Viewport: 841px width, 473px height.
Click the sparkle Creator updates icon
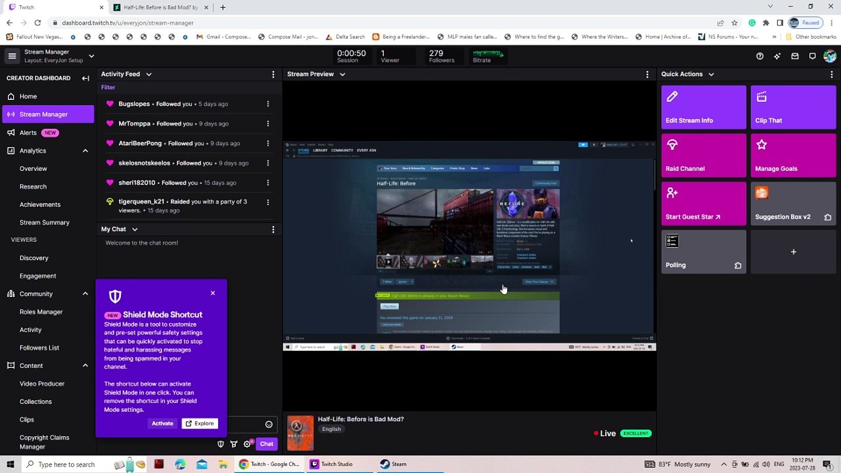[777, 56]
